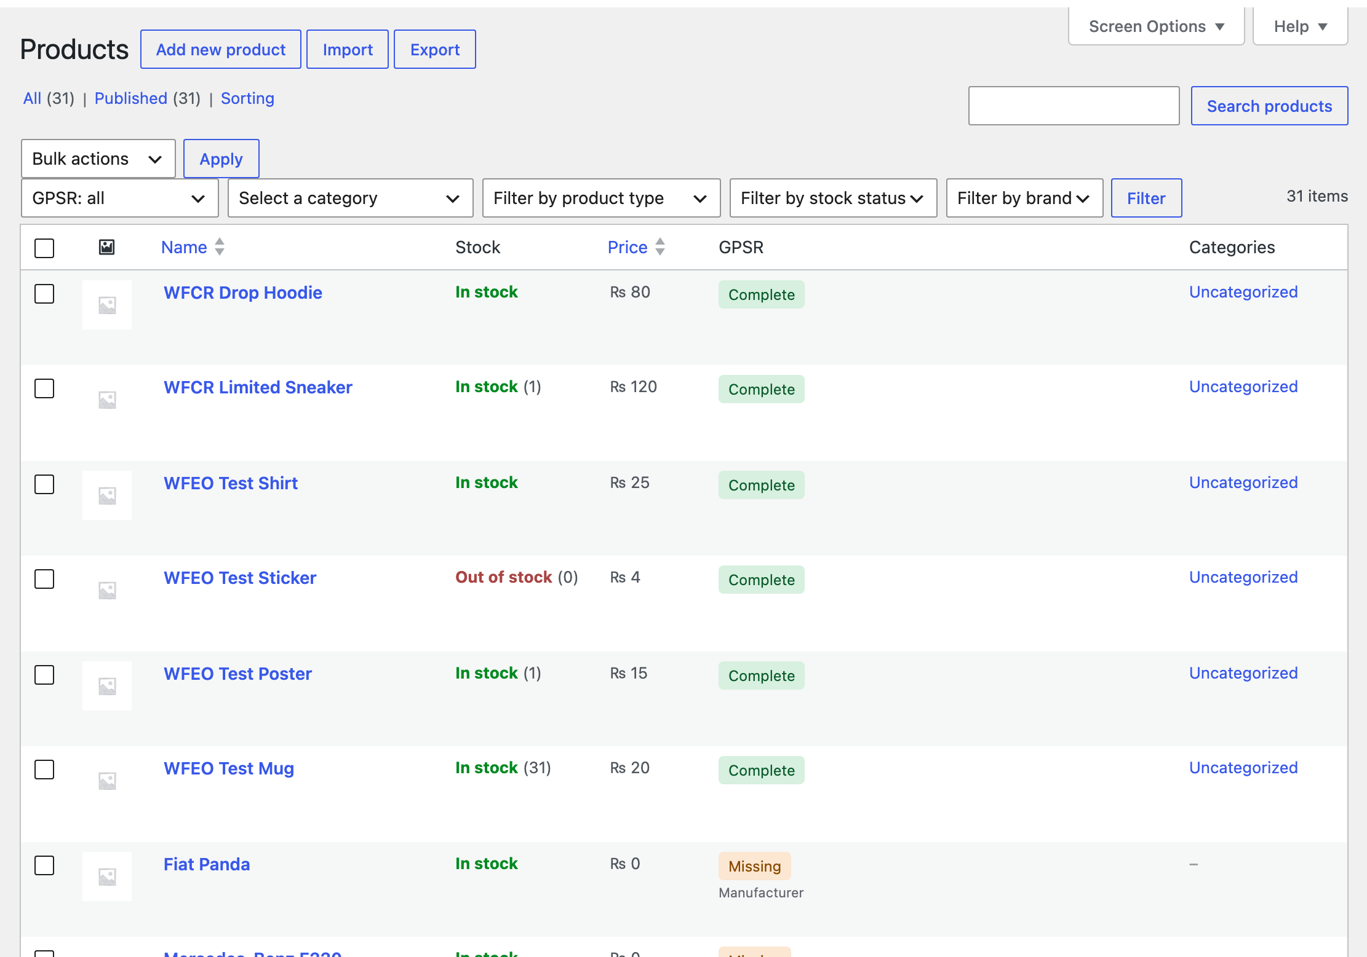Open Uncategorized link for WFEO Test Sticker
This screenshot has width=1367, height=957.
pos(1243,577)
